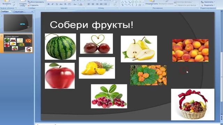Select the right arrow shape
The height and width of the screenshot is (125, 223).
click(133, 2)
